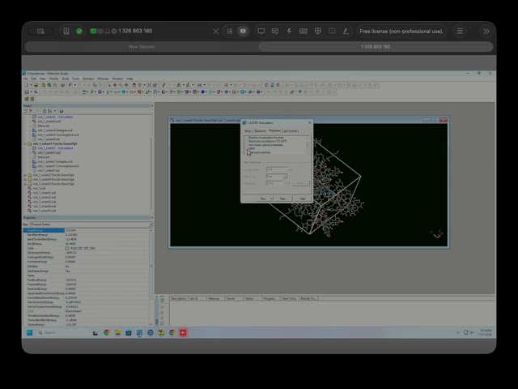Click the Files button in CASTEP dialog

pyautogui.click(x=282, y=199)
